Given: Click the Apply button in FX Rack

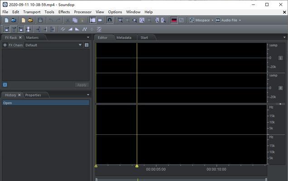Looking at the screenshot, I should [82, 85].
